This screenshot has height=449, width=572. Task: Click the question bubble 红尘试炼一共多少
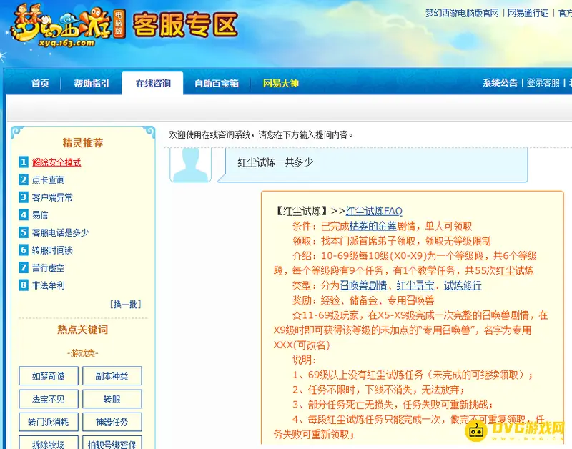pos(373,164)
